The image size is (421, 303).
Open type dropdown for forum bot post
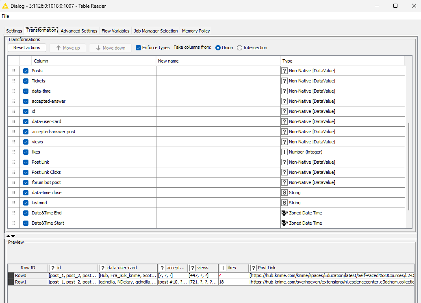[343, 182]
